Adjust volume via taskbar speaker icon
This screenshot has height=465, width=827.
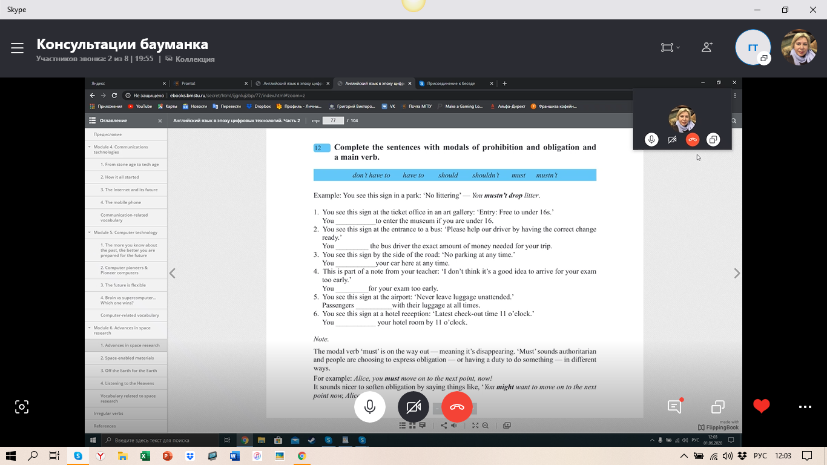click(x=728, y=456)
